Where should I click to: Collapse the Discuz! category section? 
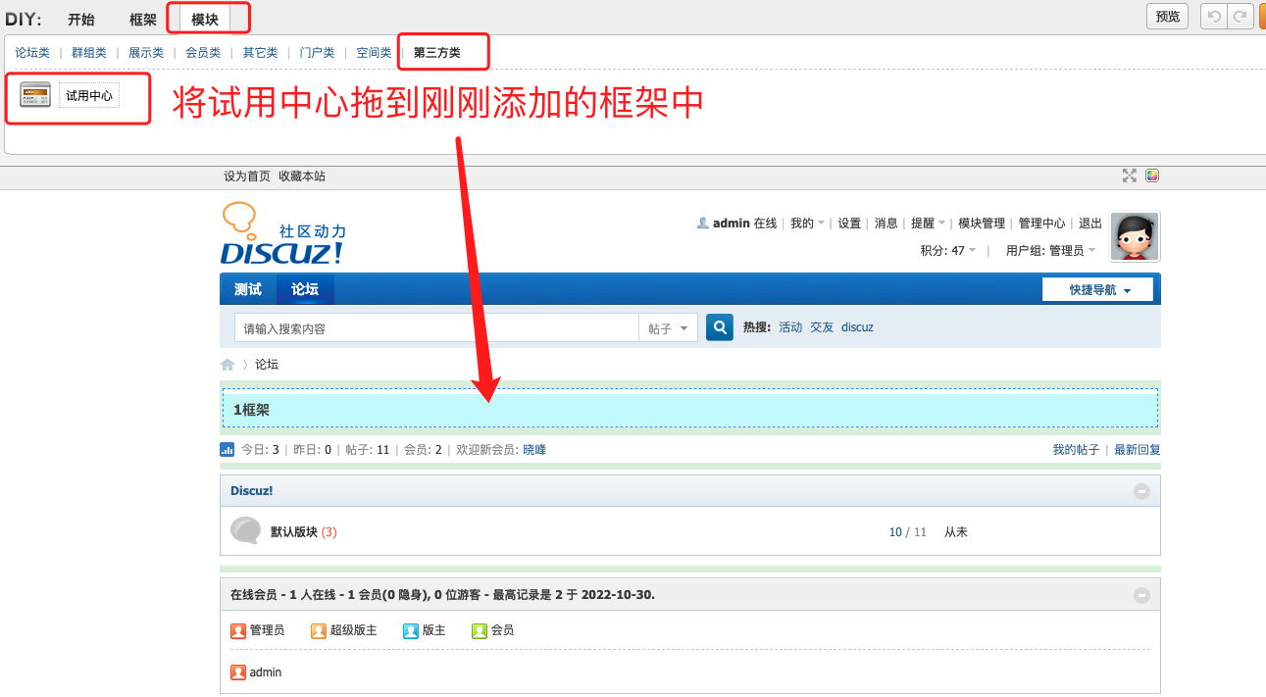pyautogui.click(x=1141, y=491)
